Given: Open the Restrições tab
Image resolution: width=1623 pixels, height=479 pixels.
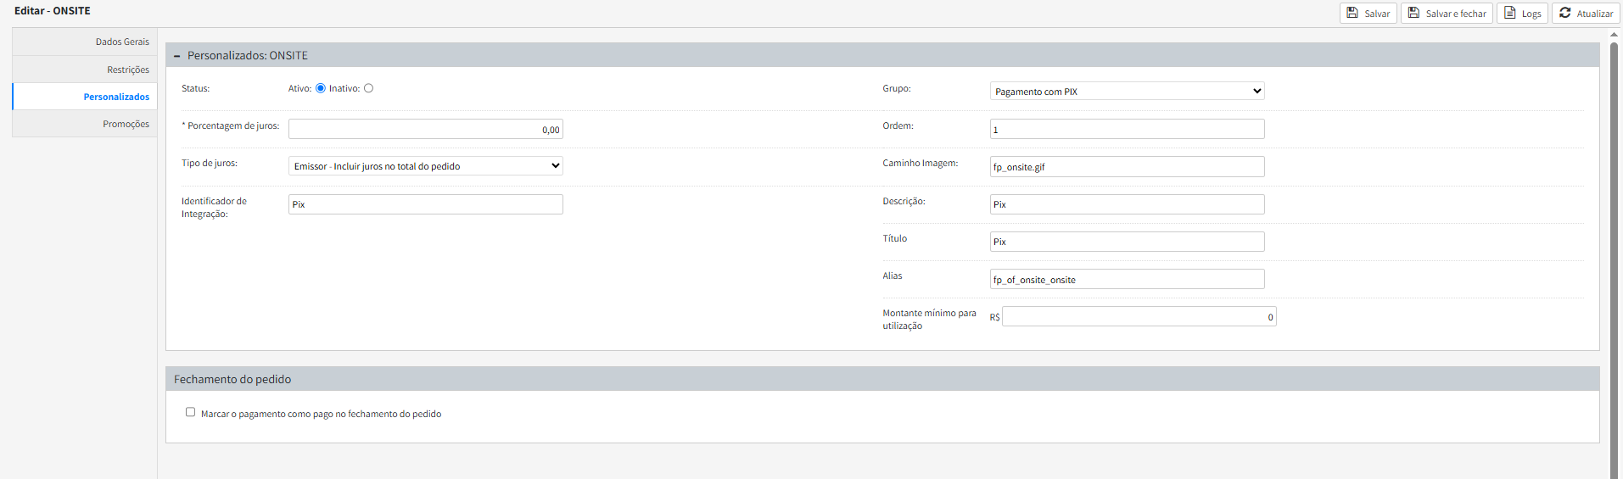Looking at the screenshot, I should 127,70.
